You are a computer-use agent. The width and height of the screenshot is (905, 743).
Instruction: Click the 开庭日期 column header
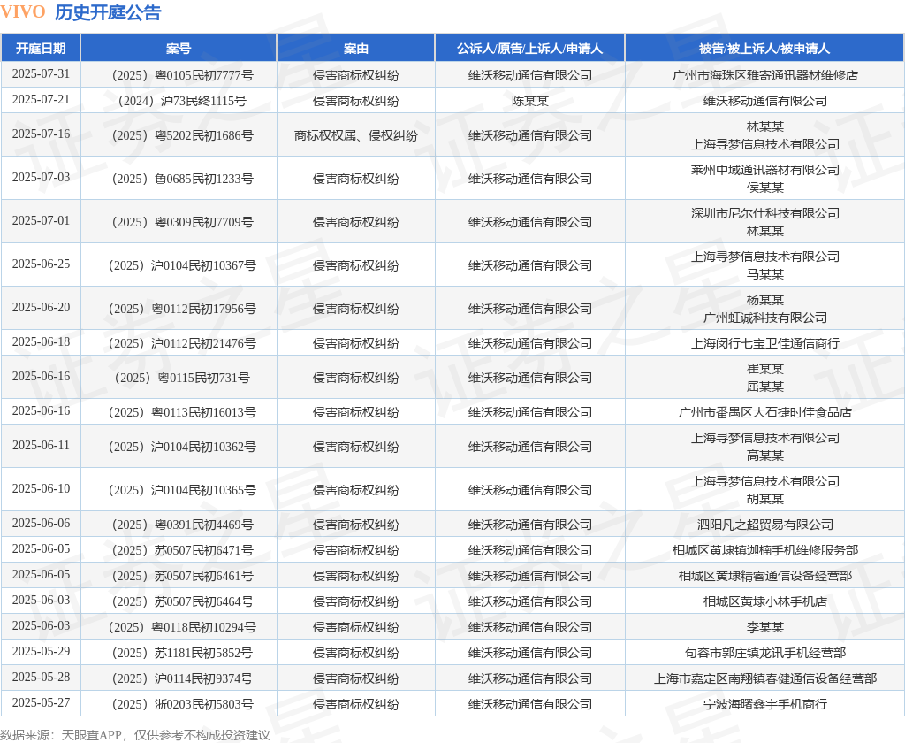point(41,49)
